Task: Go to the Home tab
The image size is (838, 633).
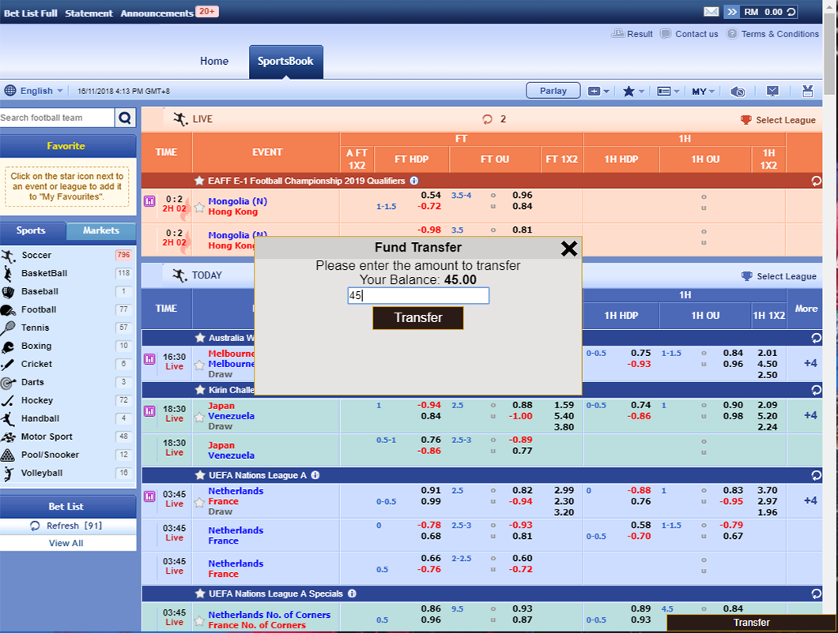Action: (214, 61)
